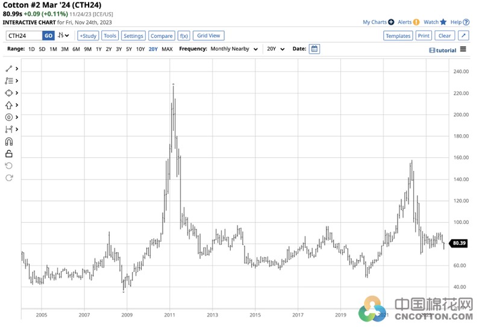
Task: Open the Fibonacci retracement tool group
Action: point(9,81)
